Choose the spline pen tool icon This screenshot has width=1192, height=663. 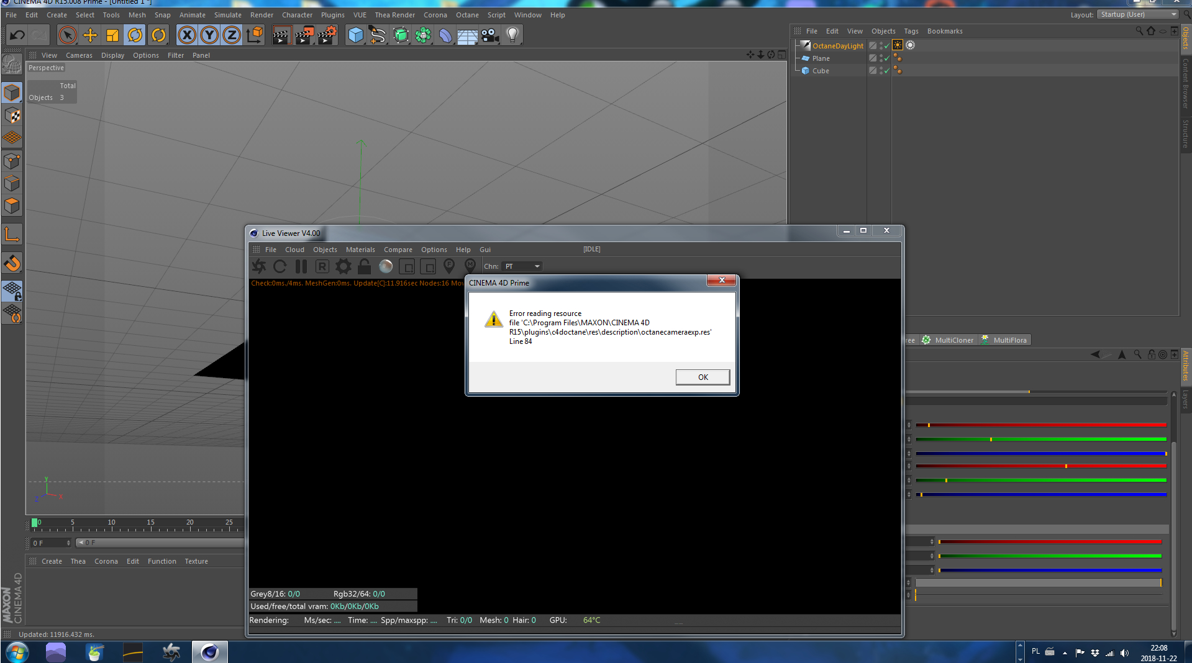point(378,35)
